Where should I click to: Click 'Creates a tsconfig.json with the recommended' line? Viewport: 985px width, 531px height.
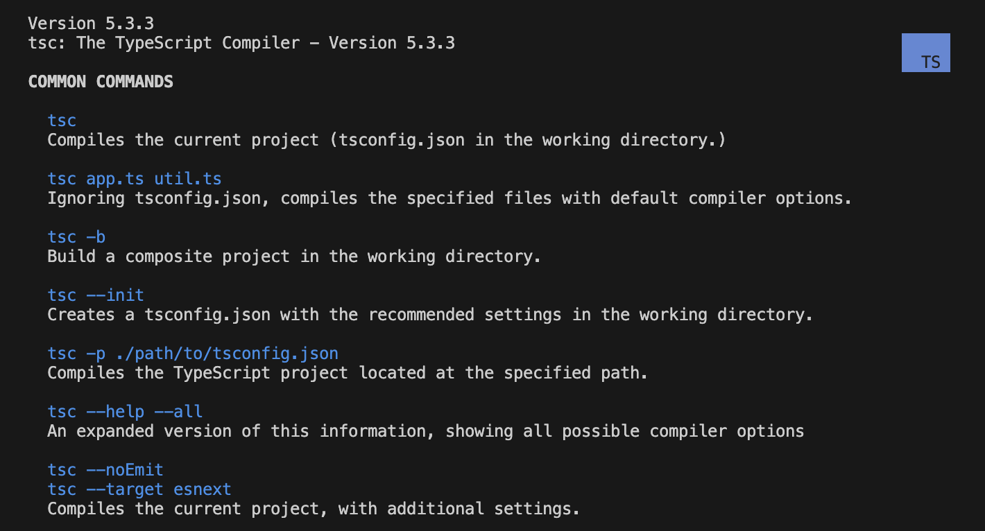(x=430, y=315)
